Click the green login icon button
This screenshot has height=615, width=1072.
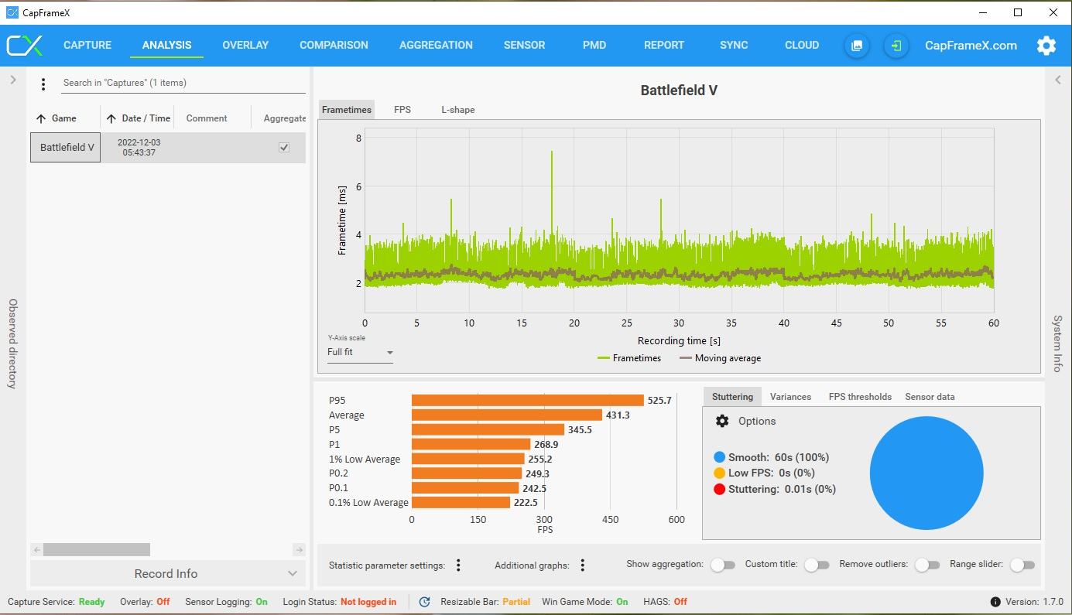coord(896,46)
